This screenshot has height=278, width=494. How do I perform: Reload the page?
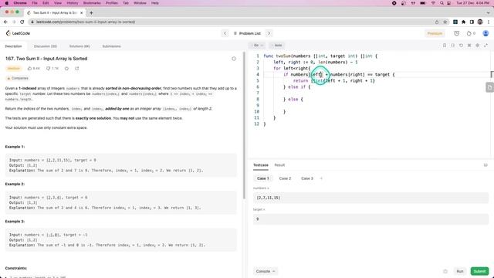tap(22, 22)
